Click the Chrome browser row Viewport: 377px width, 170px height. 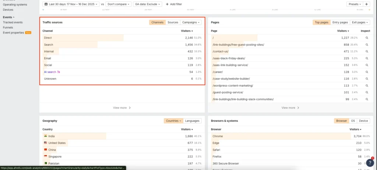[x=290, y=136]
